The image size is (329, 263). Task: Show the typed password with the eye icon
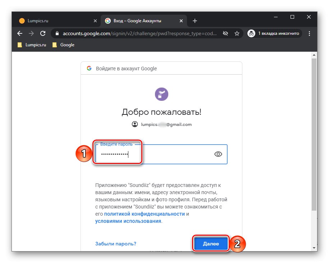(x=218, y=154)
